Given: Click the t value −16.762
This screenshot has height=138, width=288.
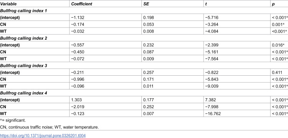Looking at the screenshot, I should pyautogui.click(x=213, y=114).
